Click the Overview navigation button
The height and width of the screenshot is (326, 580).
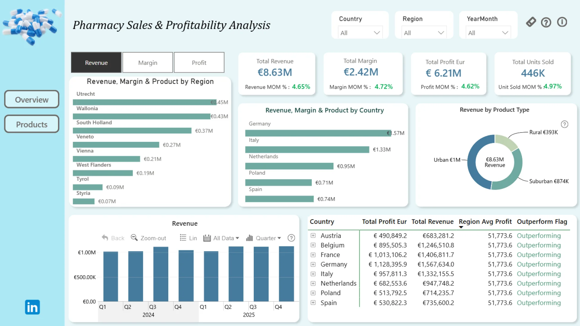coord(32,99)
